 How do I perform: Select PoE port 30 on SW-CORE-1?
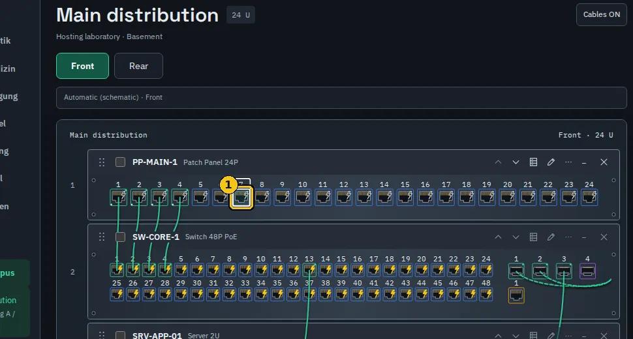click(197, 294)
